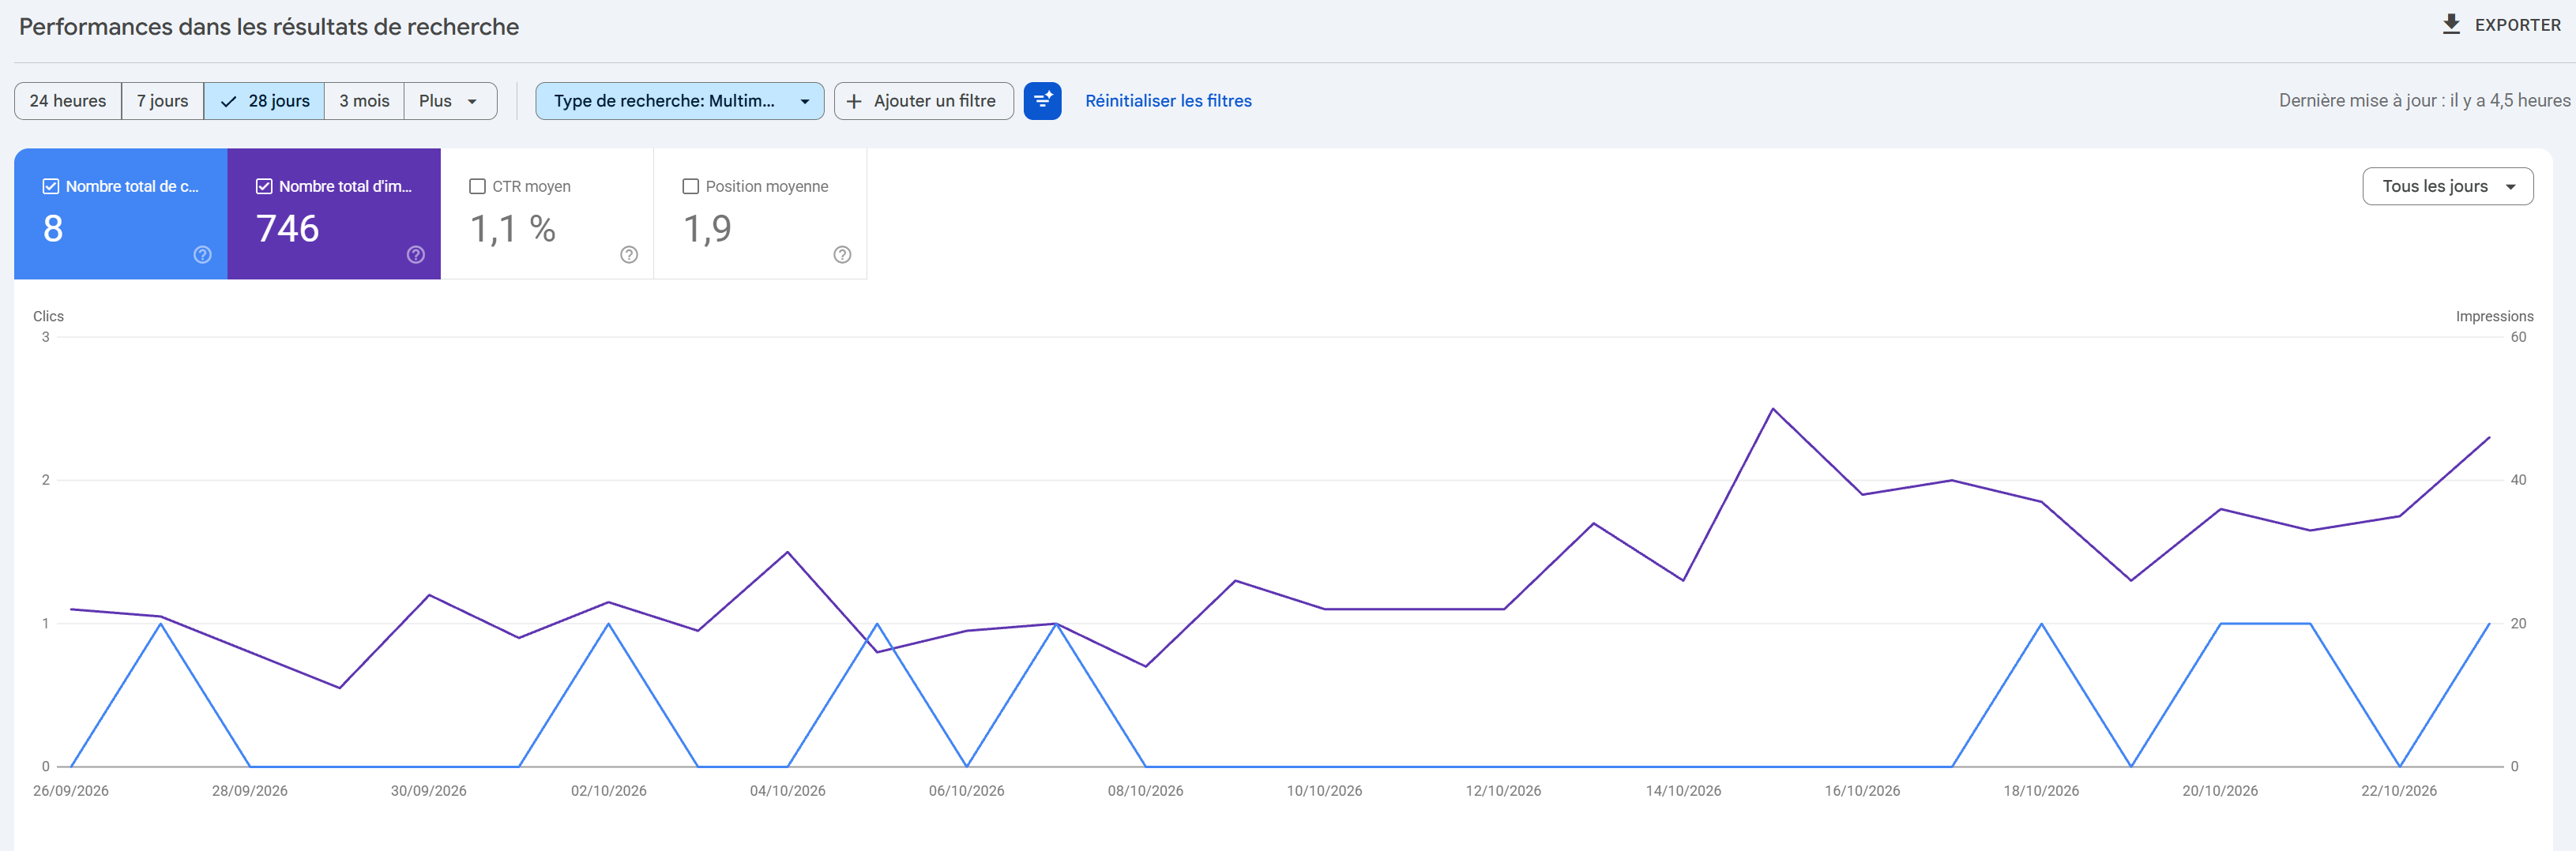This screenshot has height=851, width=2576.
Task: Click the 18/10/2026 axis date label
Action: coord(2041,791)
